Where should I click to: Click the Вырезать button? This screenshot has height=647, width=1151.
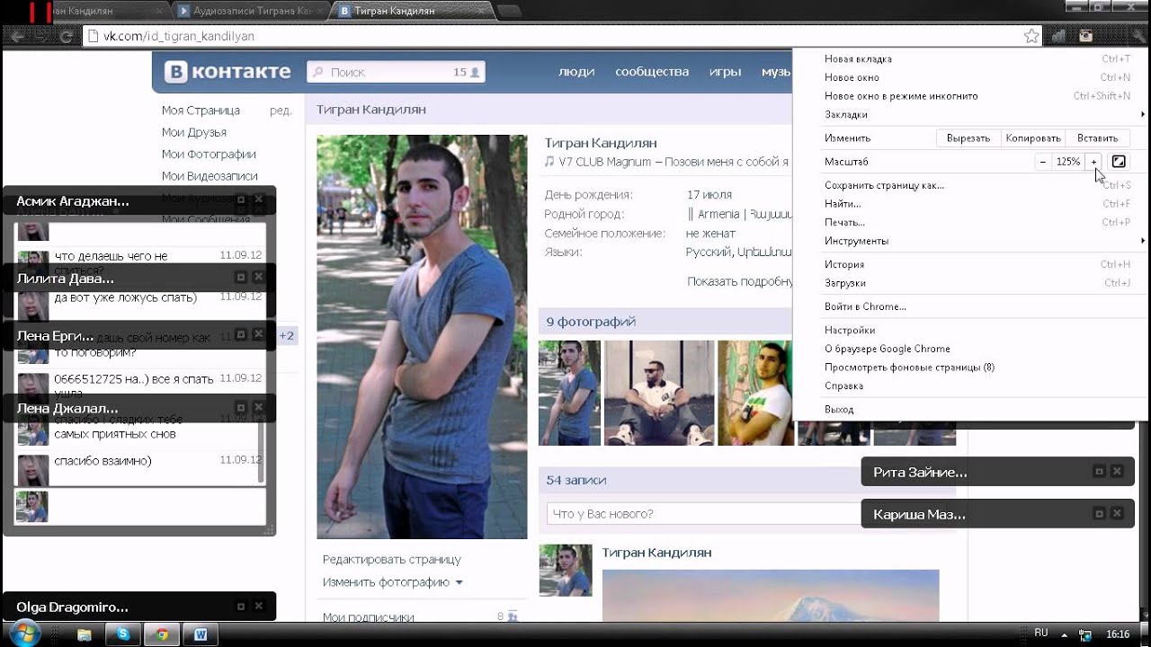pos(968,138)
